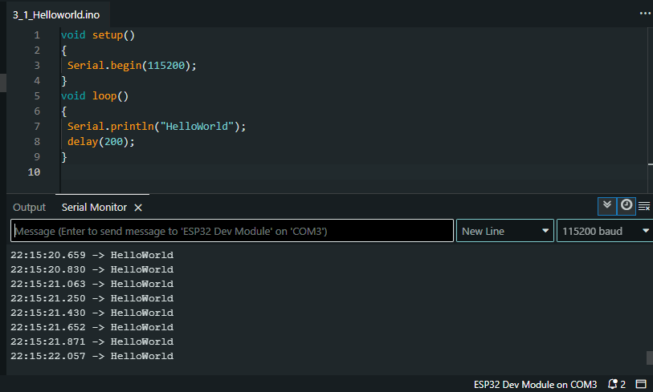Toggle autoscroll in Serial Monitor
Screen dimensions: 653x392
coord(607,206)
